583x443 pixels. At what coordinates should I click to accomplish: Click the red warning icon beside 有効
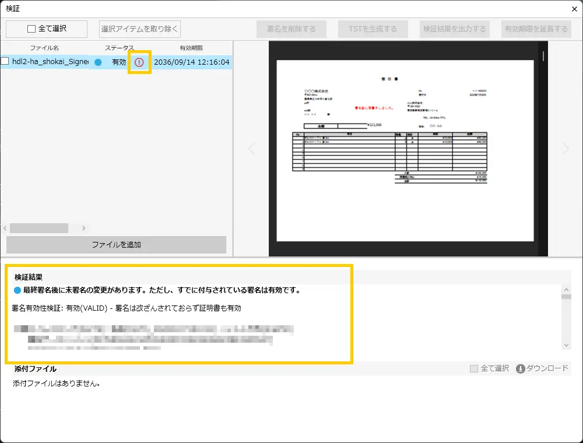[139, 62]
